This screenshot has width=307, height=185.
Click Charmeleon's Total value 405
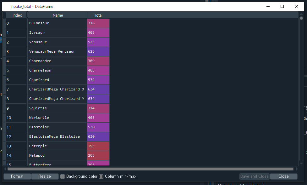point(98,70)
